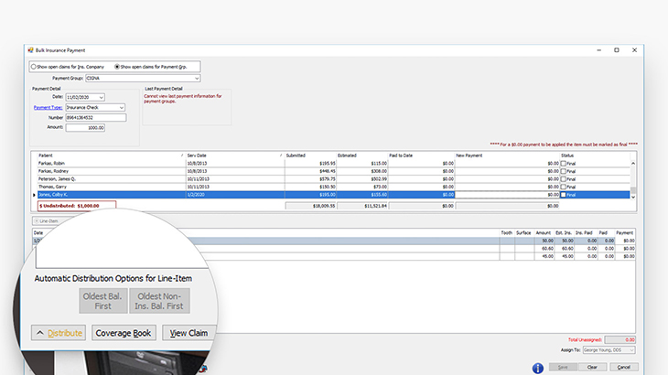Viewport: 668px width, 375px height.
Task: Click the blue info icon near Save
Action: tap(538, 367)
